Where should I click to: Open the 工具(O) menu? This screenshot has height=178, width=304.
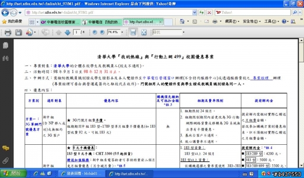point(271,21)
